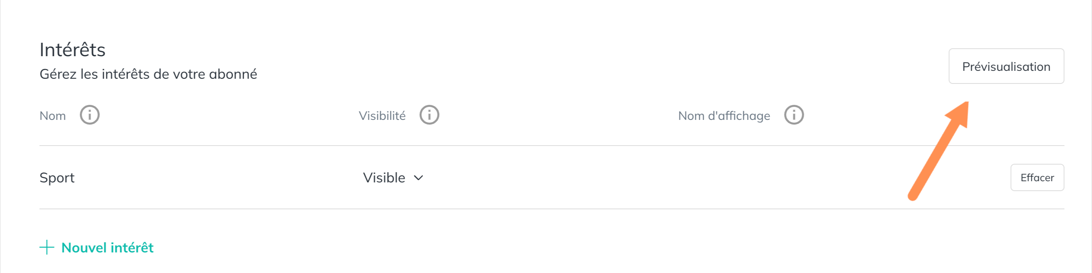
Task: Click the orange arrow annotation
Action: click(938, 151)
